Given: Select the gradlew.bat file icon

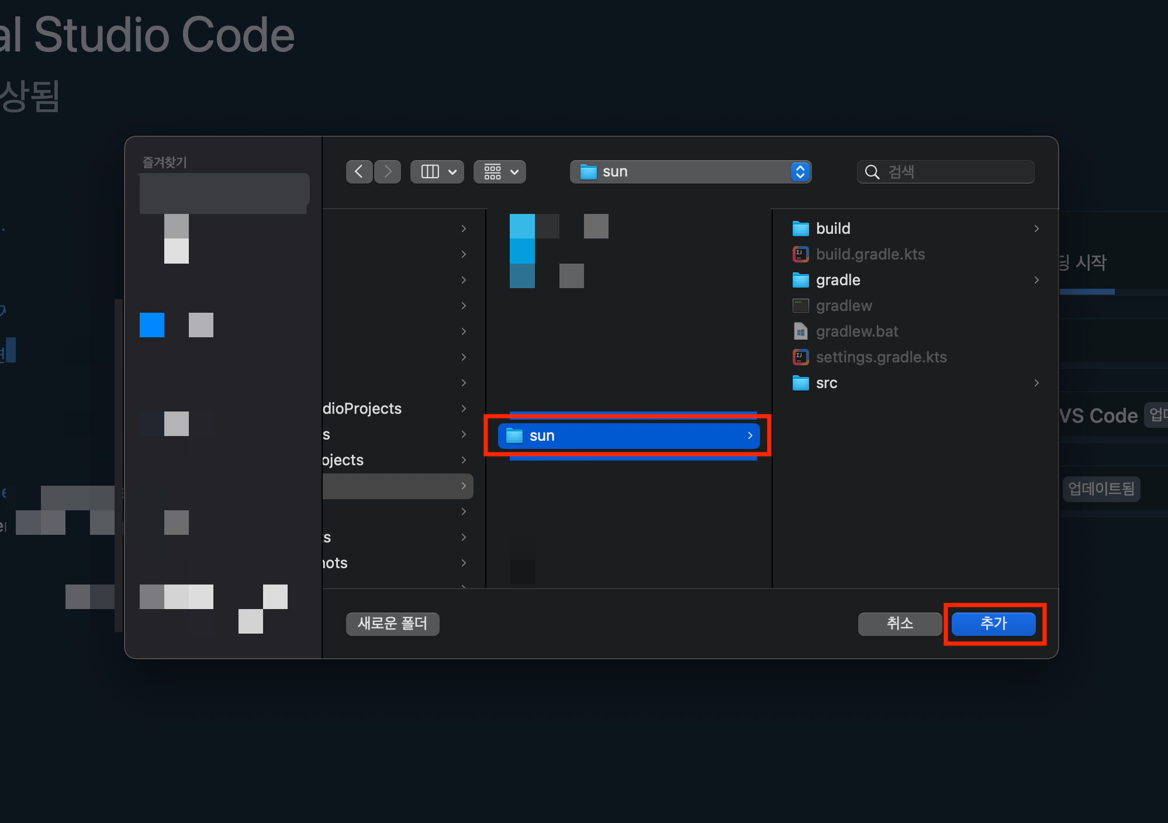Looking at the screenshot, I should tap(800, 331).
